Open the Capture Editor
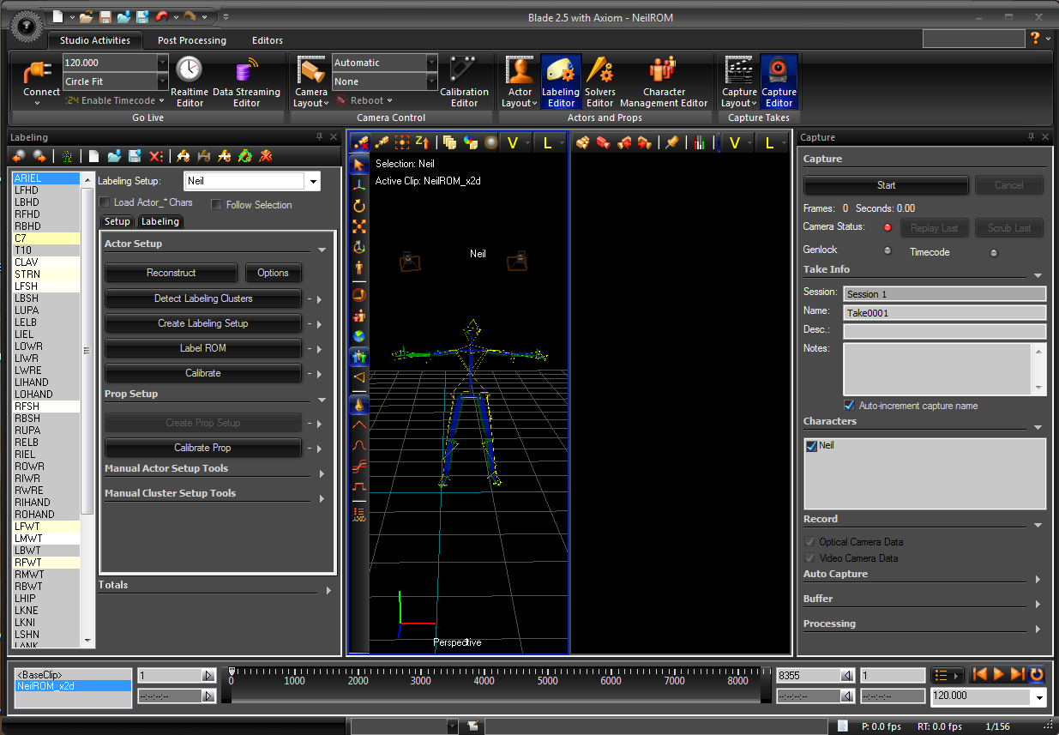The width and height of the screenshot is (1059, 735). click(x=779, y=81)
